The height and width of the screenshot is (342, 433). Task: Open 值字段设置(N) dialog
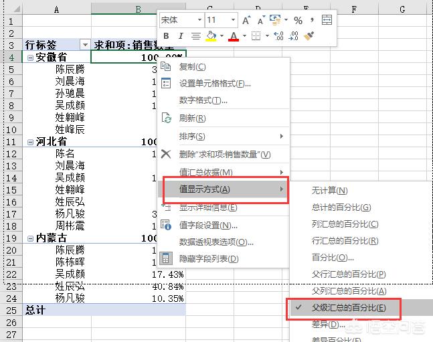click(224, 226)
